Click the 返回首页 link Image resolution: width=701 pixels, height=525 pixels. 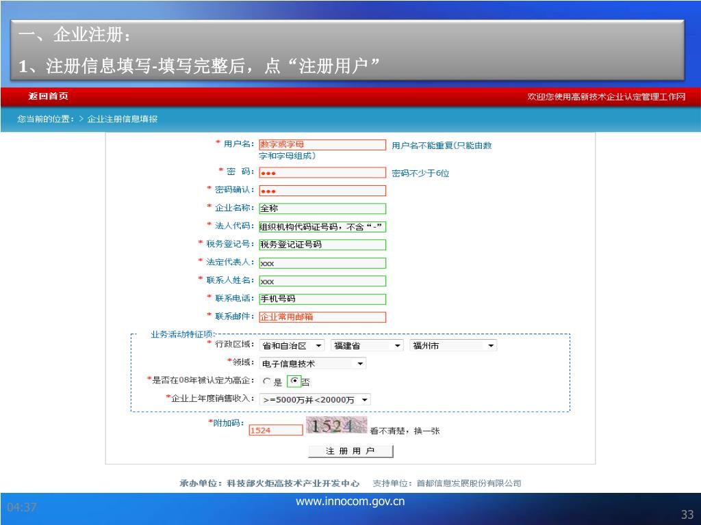tap(48, 96)
